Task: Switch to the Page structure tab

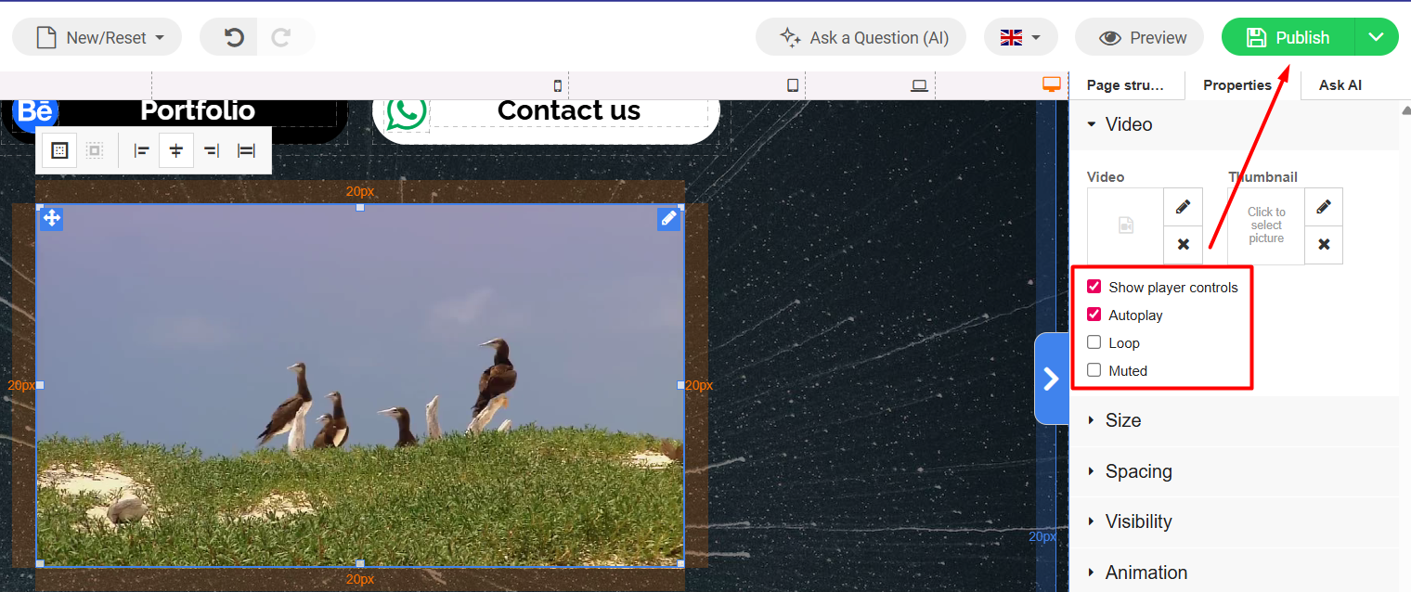Action: (x=1125, y=85)
